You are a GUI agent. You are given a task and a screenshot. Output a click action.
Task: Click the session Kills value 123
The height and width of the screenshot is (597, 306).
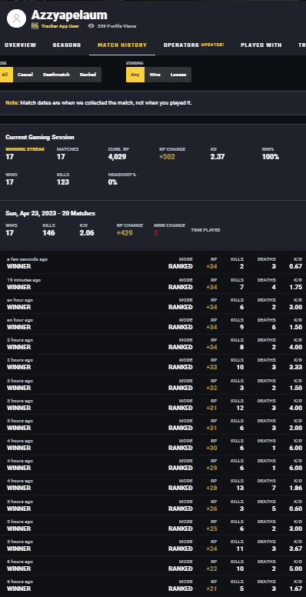[x=63, y=182]
